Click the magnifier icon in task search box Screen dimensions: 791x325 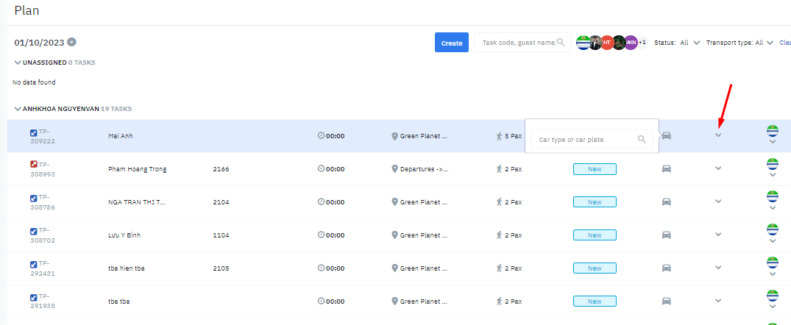click(561, 43)
